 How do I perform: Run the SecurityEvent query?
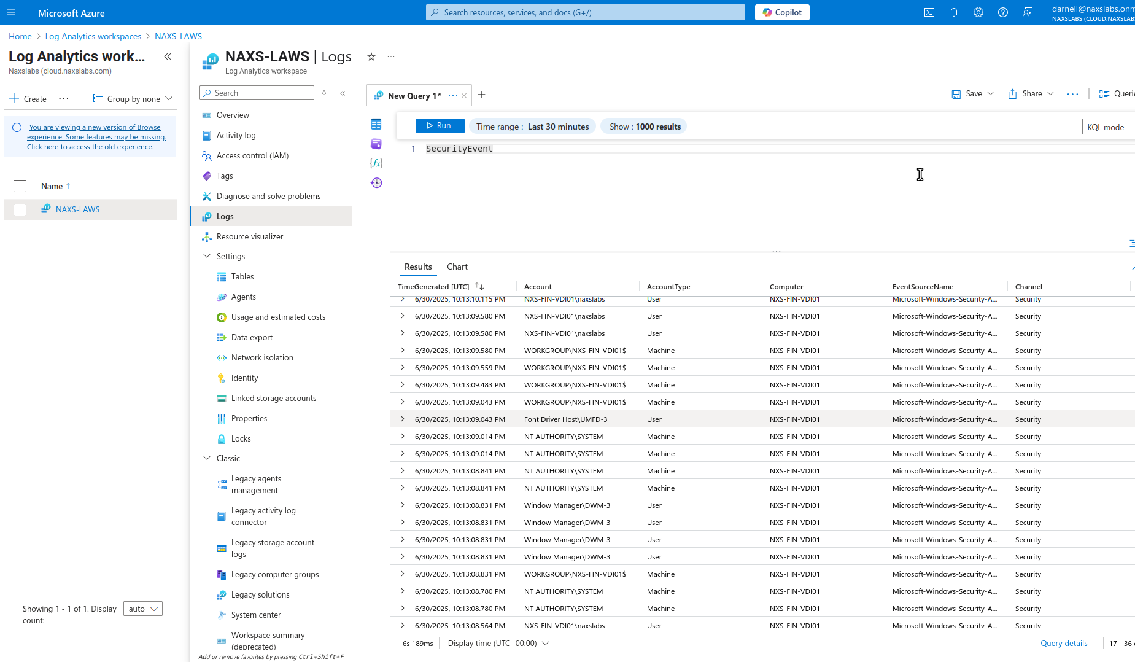click(440, 125)
